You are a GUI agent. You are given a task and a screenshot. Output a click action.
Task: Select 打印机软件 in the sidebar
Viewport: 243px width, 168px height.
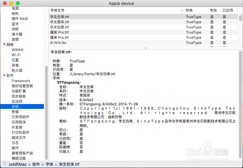(20, 132)
